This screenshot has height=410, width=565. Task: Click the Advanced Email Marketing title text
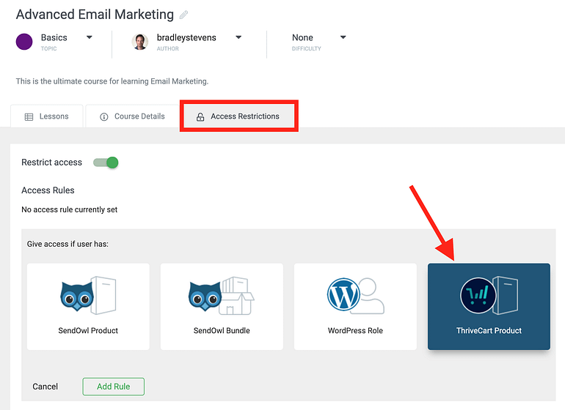[95, 15]
